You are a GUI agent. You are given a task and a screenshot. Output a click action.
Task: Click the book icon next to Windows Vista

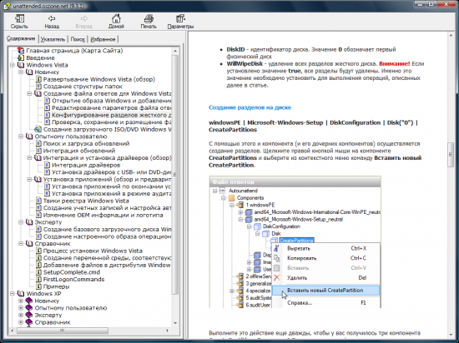(x=21, y=65)
